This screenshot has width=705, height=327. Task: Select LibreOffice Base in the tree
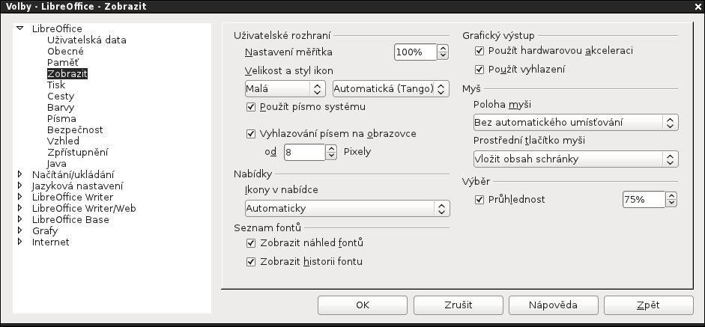click(x=70, y=220)
